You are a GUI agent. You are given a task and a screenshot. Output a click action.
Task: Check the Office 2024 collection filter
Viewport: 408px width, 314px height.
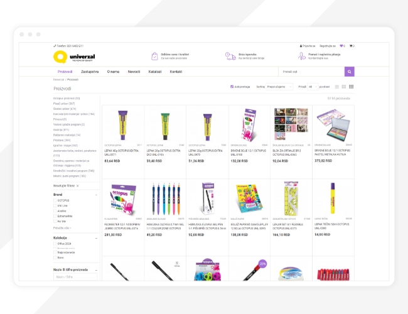(x=55, y=244)
